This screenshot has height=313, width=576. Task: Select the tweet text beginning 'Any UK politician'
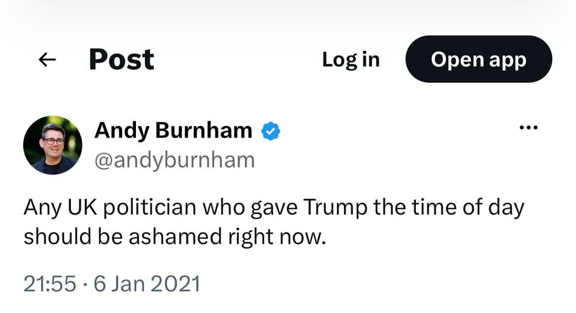[274, 222]
